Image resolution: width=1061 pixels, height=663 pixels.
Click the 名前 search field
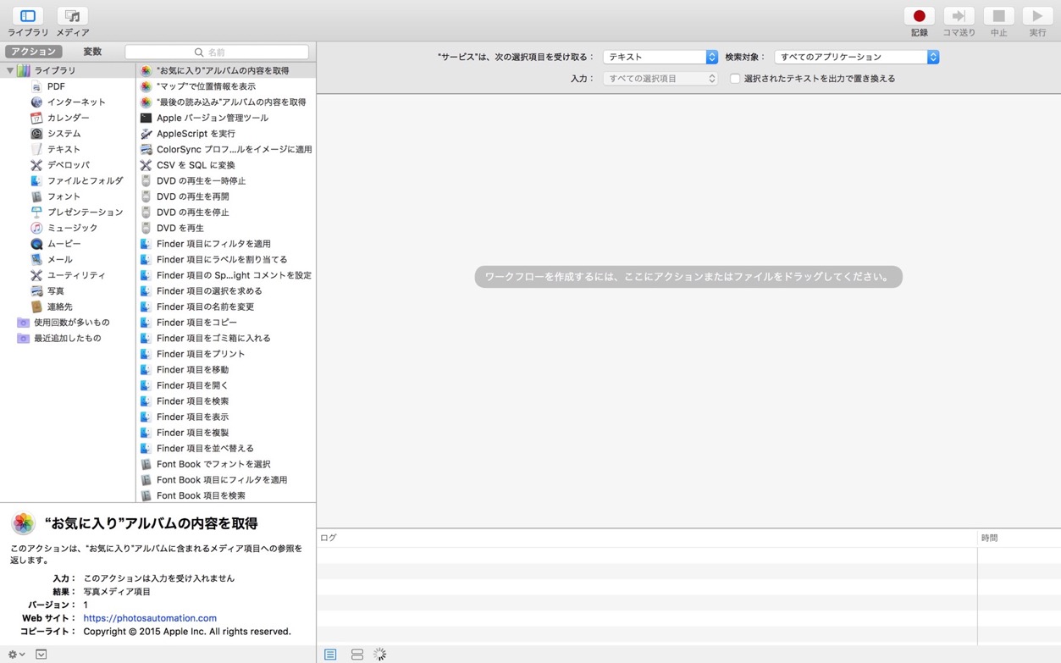pyautogui.click(x=217, y=52)
